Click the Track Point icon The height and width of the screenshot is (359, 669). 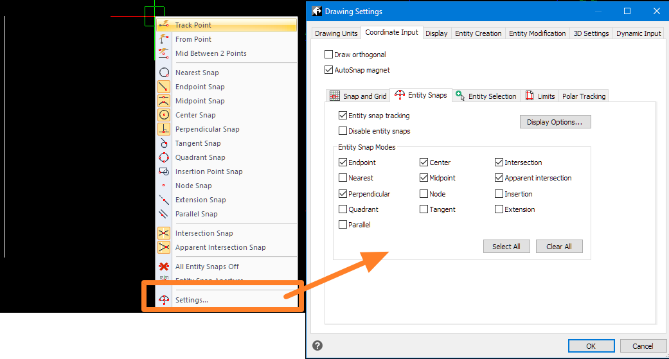pyautogui.click(x=164, y=25)
